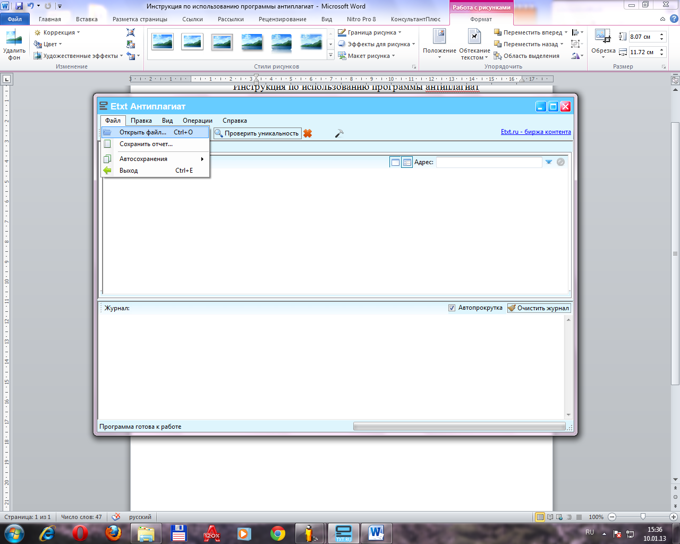The width and height of the screenshot is (680, 544).
Task: Click the Crop (Обрезка) tool
Action: point(603,45)
